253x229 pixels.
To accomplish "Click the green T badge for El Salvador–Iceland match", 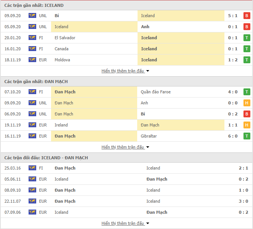I will (x=247, y=38).
